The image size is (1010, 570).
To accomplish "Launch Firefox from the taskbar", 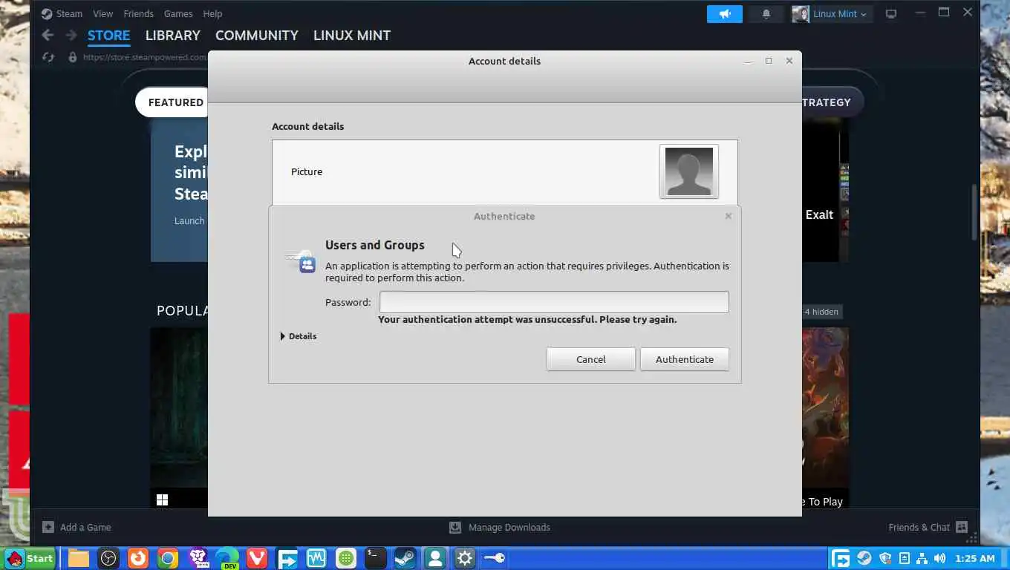I will coord(138,558).
